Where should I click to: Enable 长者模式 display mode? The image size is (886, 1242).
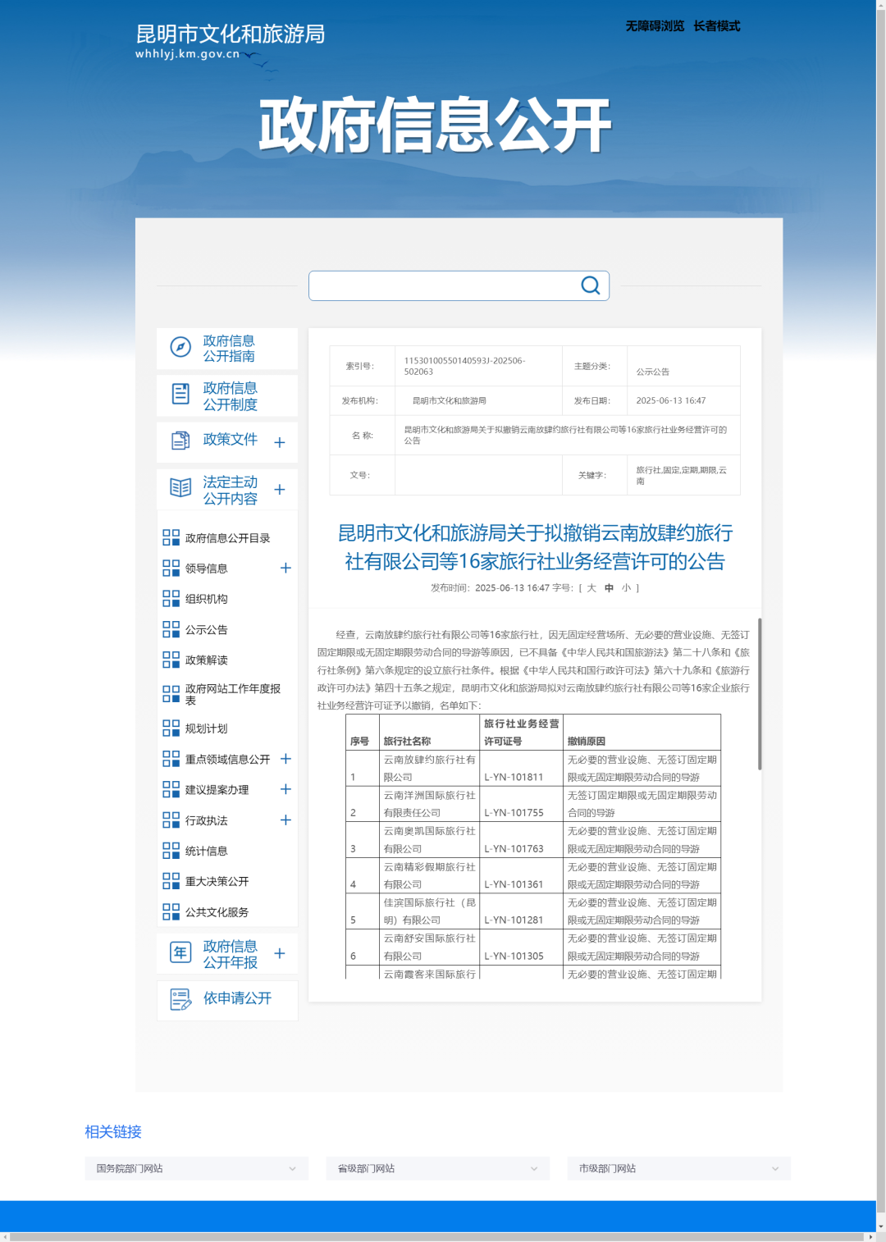pos(716,26)
